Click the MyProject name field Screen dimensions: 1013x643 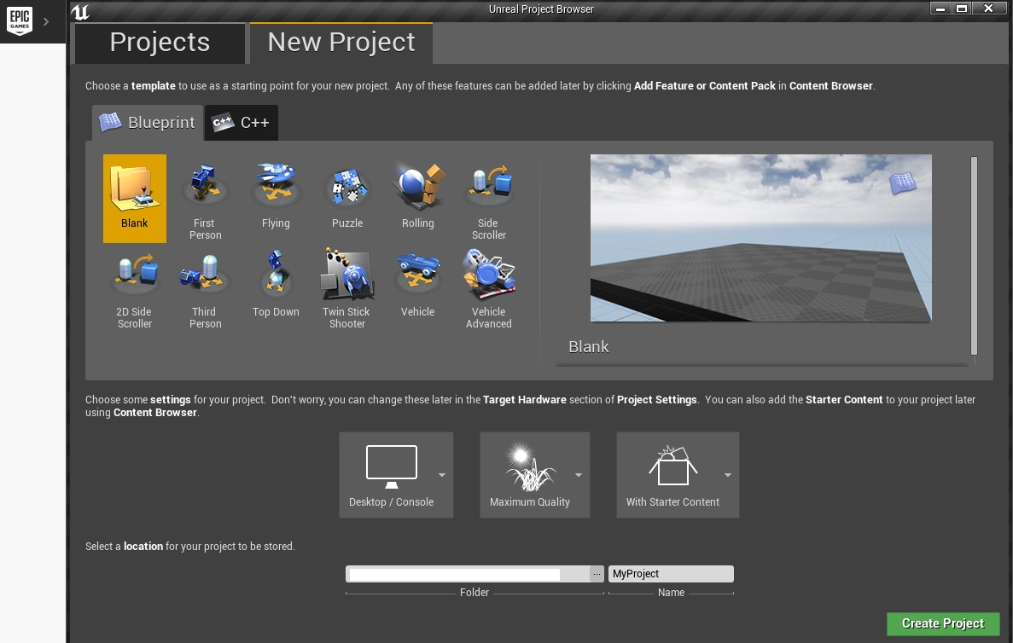pos(671,574)
